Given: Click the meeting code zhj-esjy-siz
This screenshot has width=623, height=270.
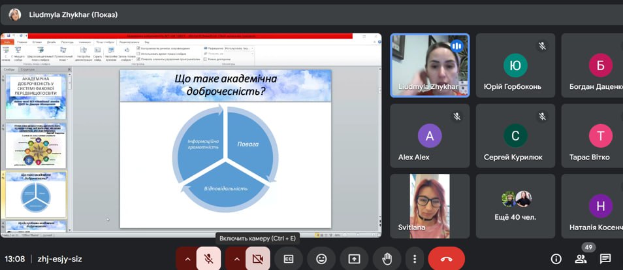Looking at the screenshot, I should [59, 260].
